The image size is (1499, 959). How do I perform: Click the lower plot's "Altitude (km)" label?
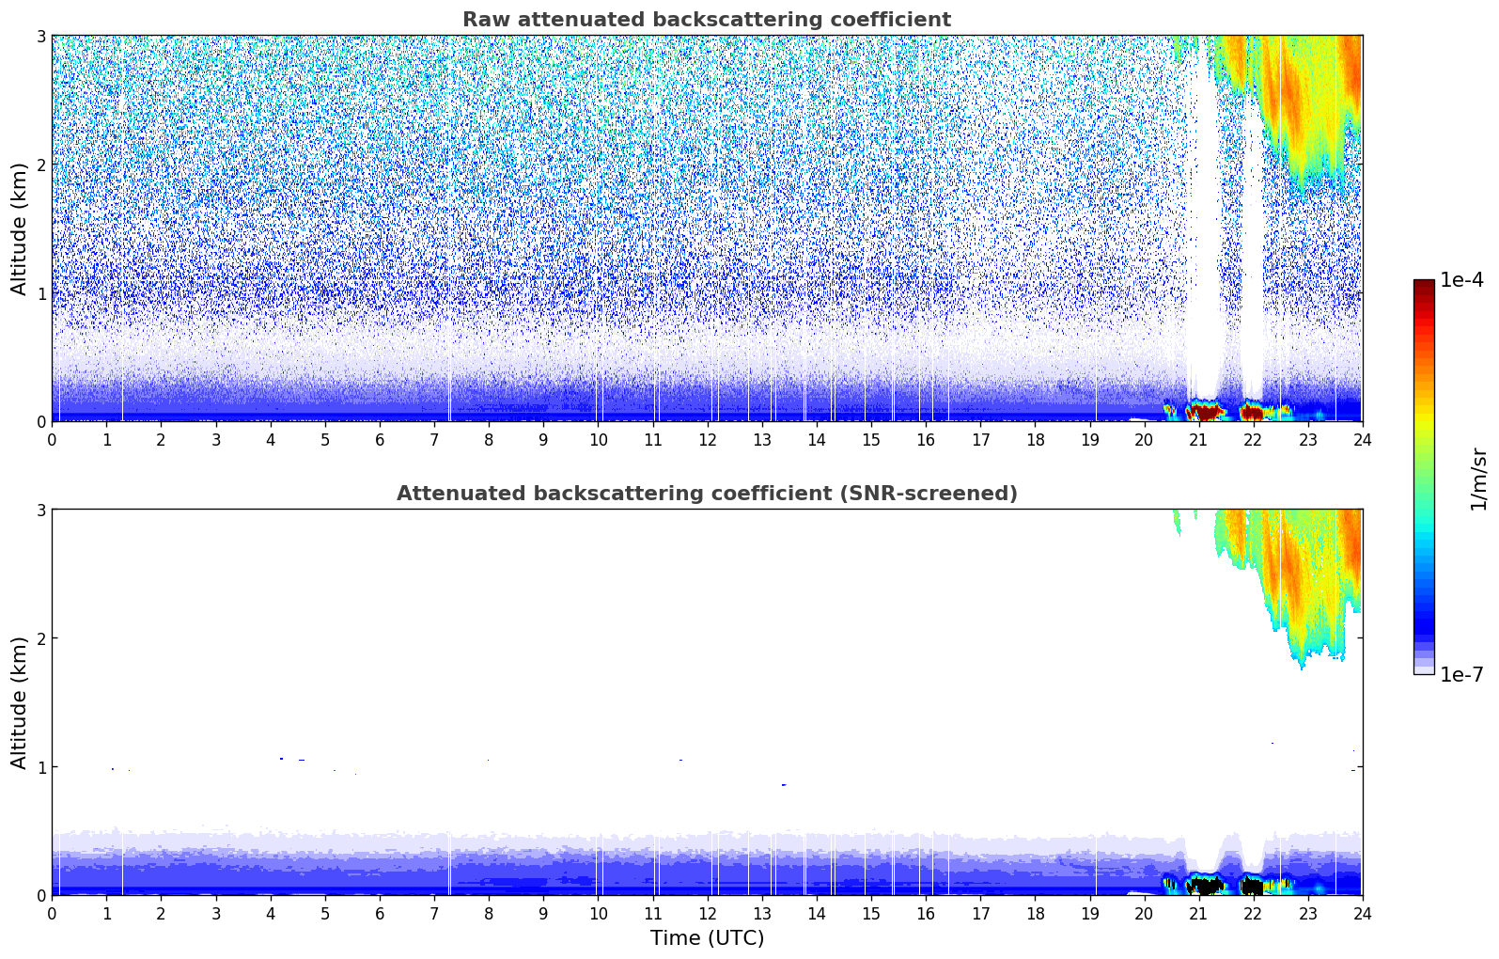coord(19,702)
